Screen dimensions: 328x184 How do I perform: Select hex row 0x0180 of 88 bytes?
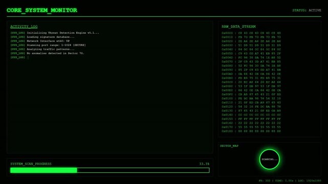click(x=251, y=131)
